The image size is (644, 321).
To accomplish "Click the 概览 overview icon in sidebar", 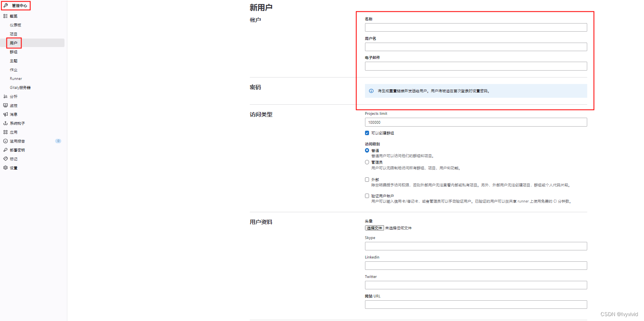I will [5, 16].
